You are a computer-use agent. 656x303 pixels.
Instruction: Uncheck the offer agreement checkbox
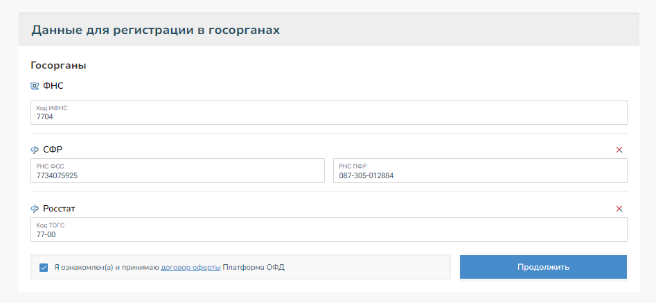click(44, 267)
